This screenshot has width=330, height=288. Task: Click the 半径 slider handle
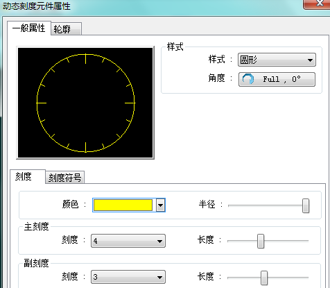306,205
